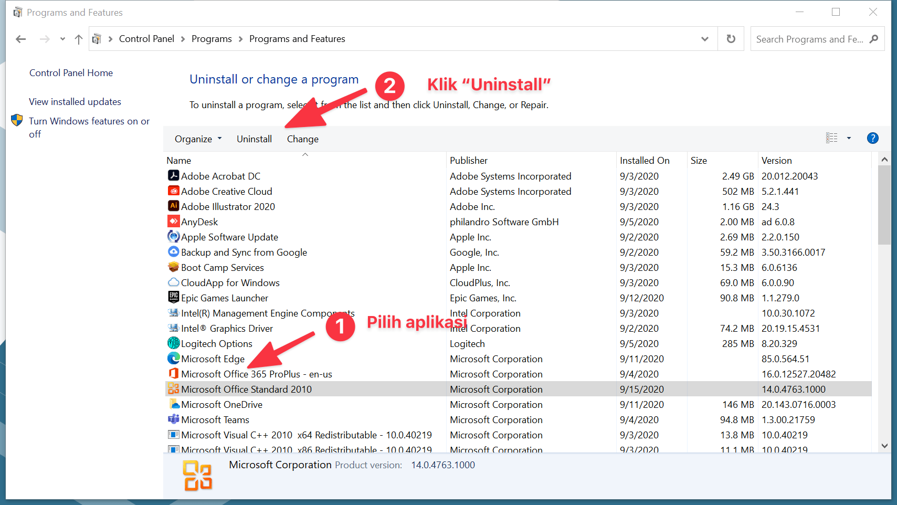Expand the chevron after Control Panel breadcrumb
The image size is (897, 505).
pos(183,39)
